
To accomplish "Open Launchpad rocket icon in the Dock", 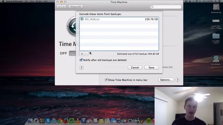I will pos(36,121).
